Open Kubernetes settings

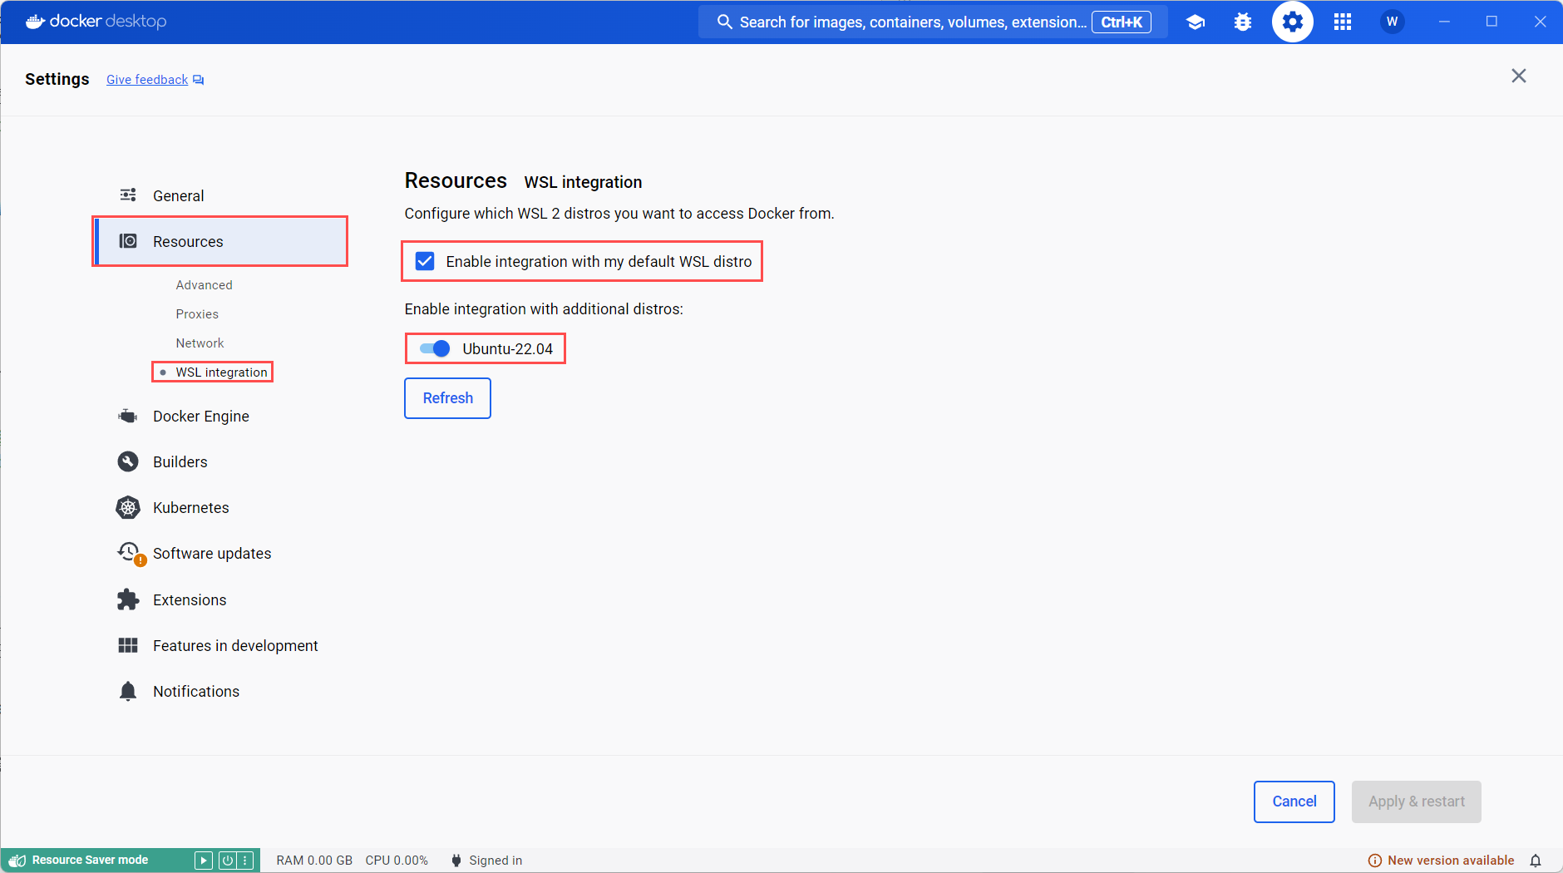click(219, 507)
